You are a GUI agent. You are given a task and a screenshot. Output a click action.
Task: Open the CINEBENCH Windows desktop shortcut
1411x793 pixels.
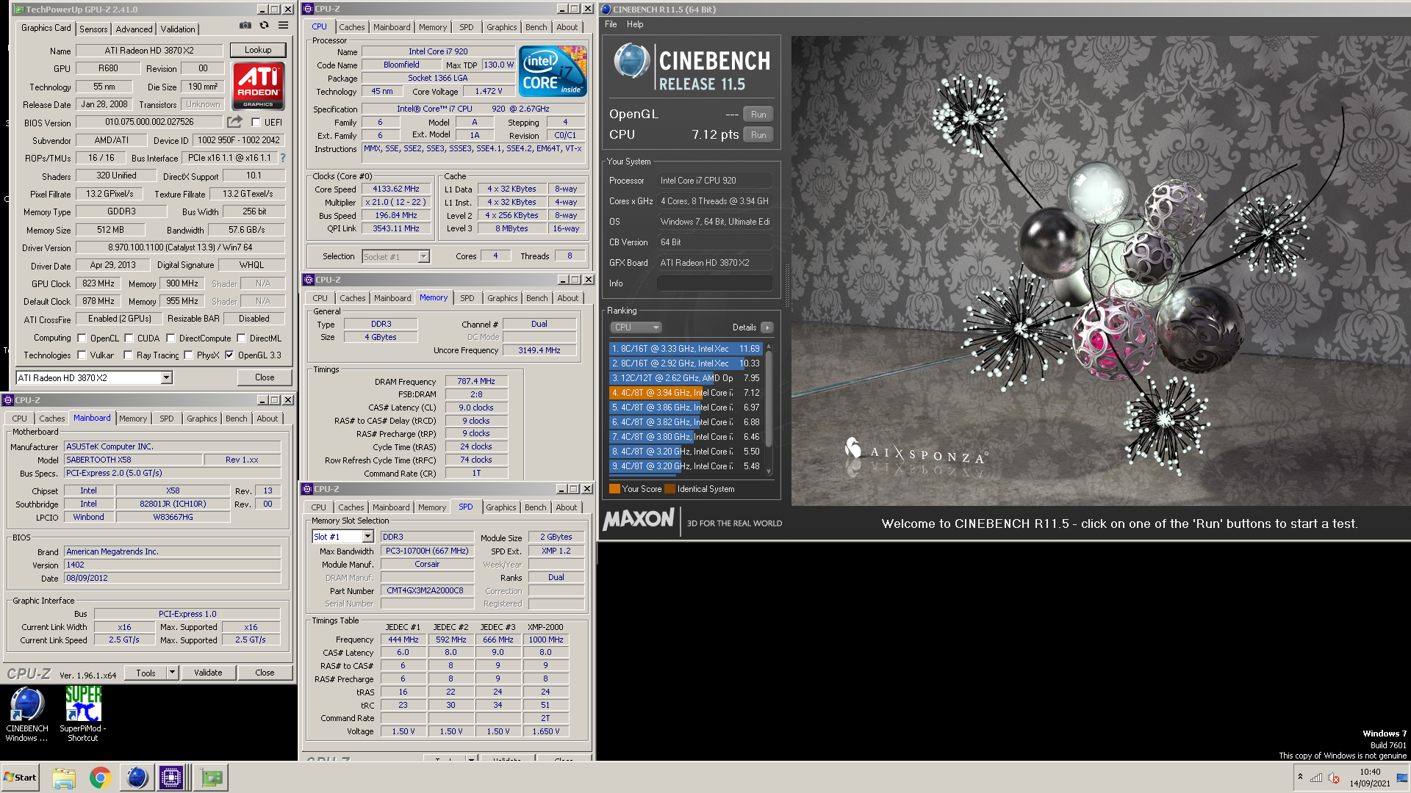(27, 714)
